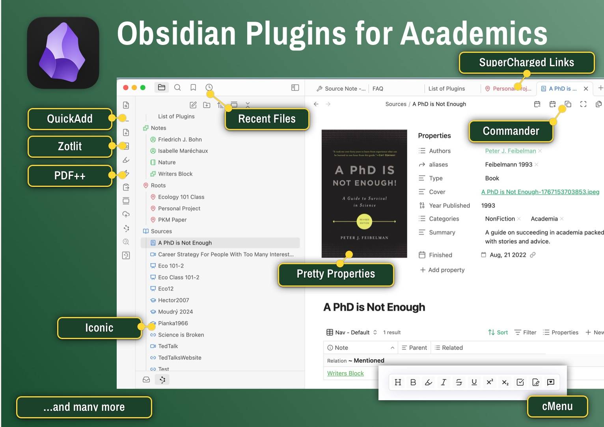Highlight text using cMenu highlighter
604x427 pixels.
point(429,382)
